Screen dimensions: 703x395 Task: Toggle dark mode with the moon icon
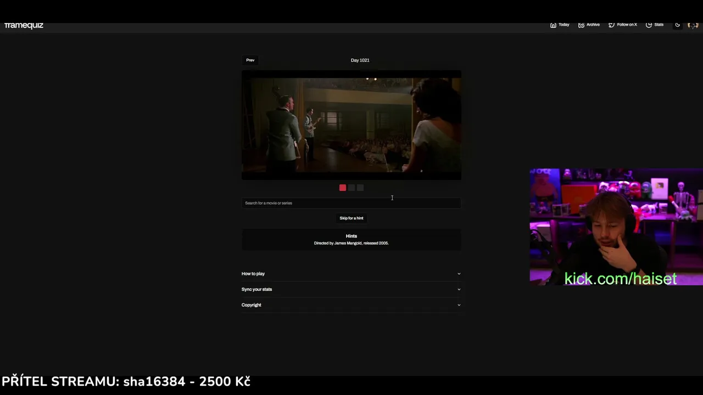(x=678, y=25)
